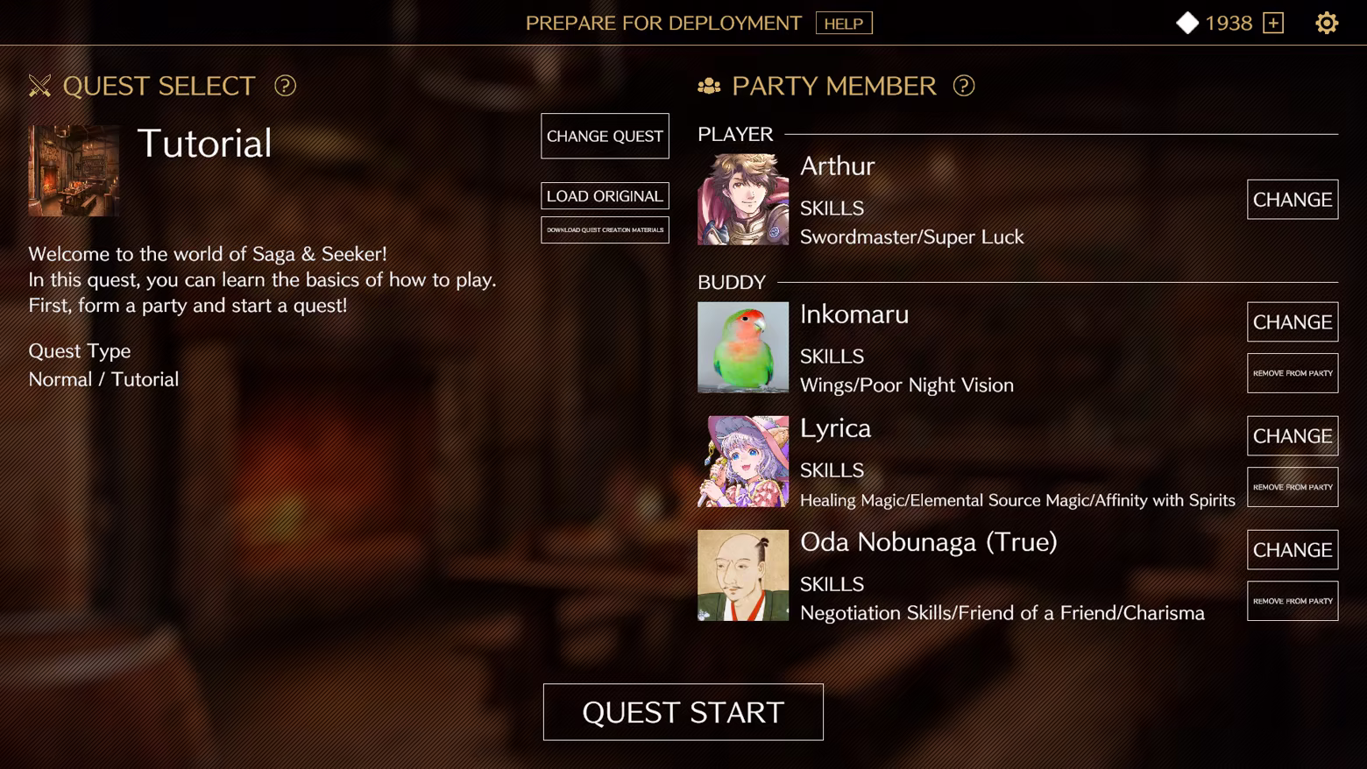Screen dimensions: 1367x769
Task: Remove Lyrica from the party
Action: pos(1293,487)
